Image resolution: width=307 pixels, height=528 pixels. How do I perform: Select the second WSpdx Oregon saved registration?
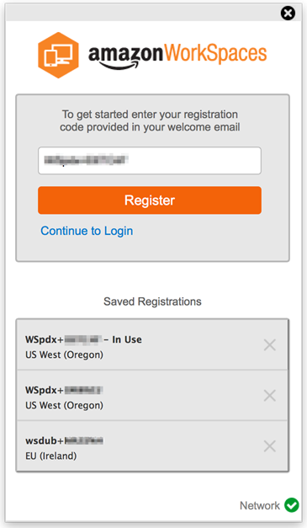(152, 395)
